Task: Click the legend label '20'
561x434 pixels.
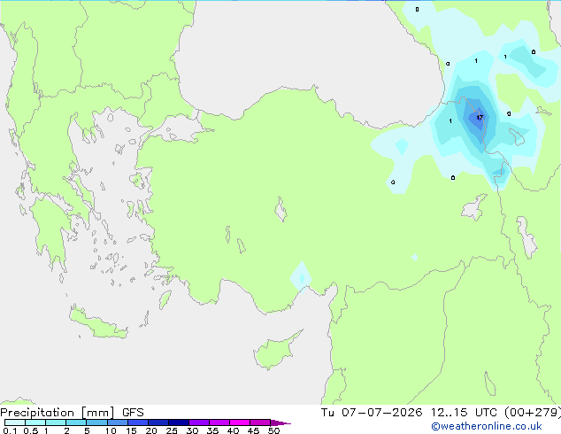Action: 151,430
